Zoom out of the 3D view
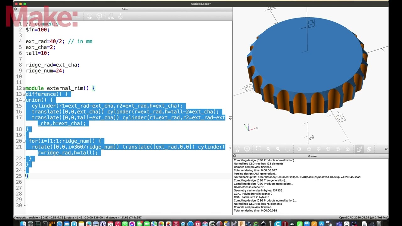The image size is (402, 226). 278,149
